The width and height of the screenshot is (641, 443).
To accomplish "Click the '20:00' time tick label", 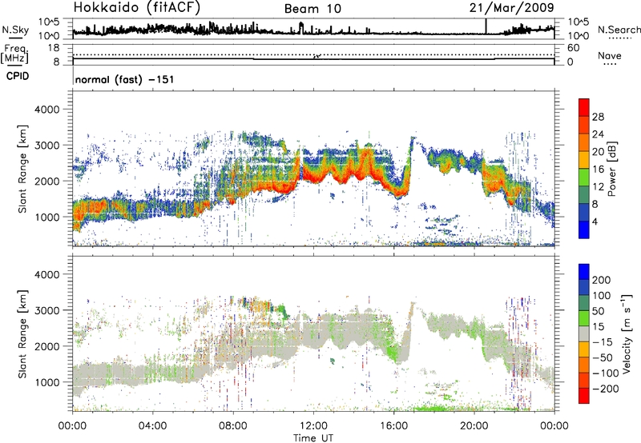I will click(x=474, y=426).
